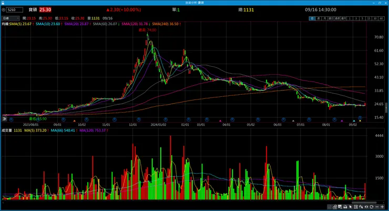Zoom in chart with plus icon
The width and height of the screenshot is (389, 211).
coord(382,207)
